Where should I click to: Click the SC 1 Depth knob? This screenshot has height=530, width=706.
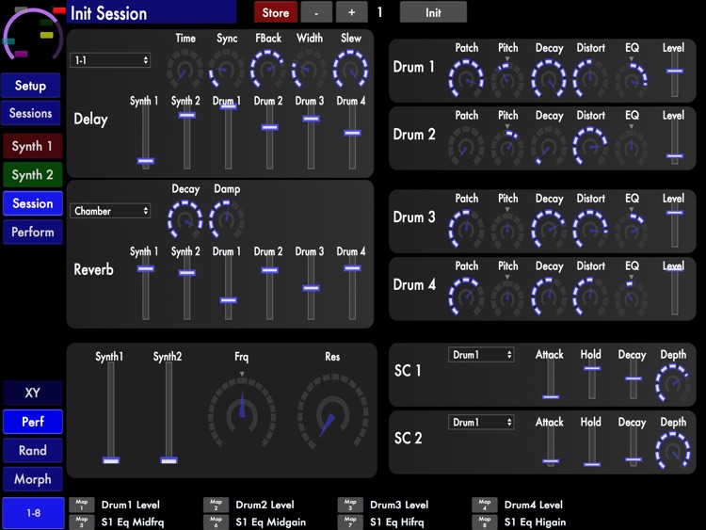[673, 384]
